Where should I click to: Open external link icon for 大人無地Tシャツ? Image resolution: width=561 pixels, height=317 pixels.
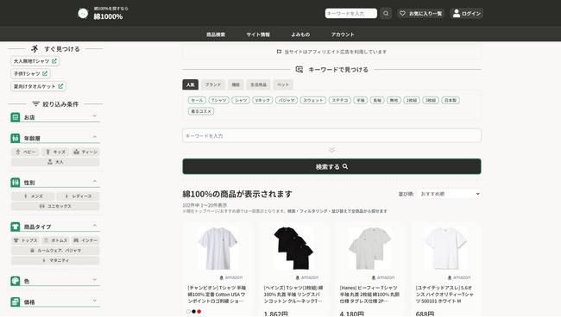tap(54, 61)
